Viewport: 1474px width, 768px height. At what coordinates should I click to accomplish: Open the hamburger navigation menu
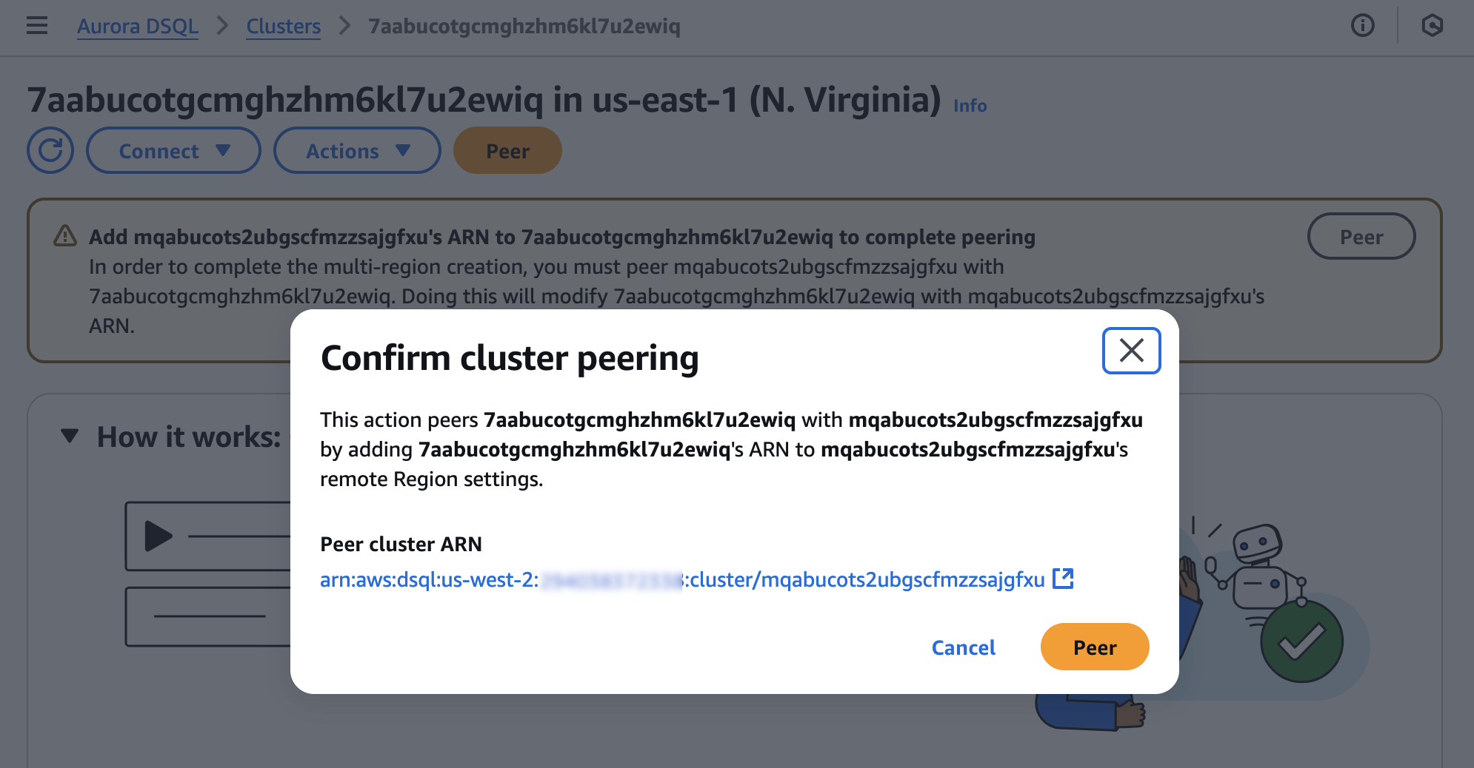[37, 26]
